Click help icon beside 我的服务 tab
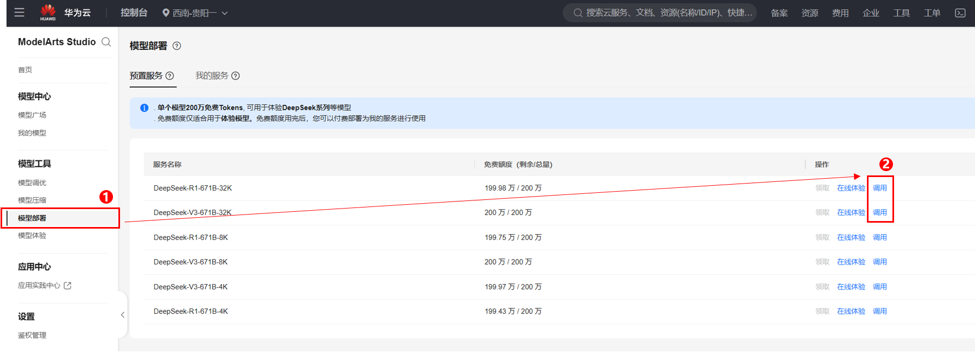The image size is (975, 353). tap(235, 75)
